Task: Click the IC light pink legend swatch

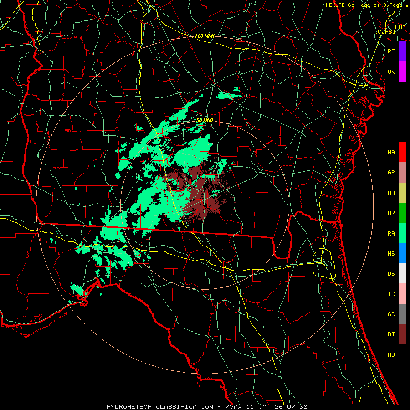Action: point(402,294)
